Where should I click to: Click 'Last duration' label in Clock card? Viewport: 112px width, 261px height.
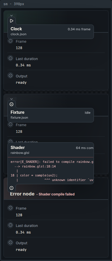coord(27,59)
